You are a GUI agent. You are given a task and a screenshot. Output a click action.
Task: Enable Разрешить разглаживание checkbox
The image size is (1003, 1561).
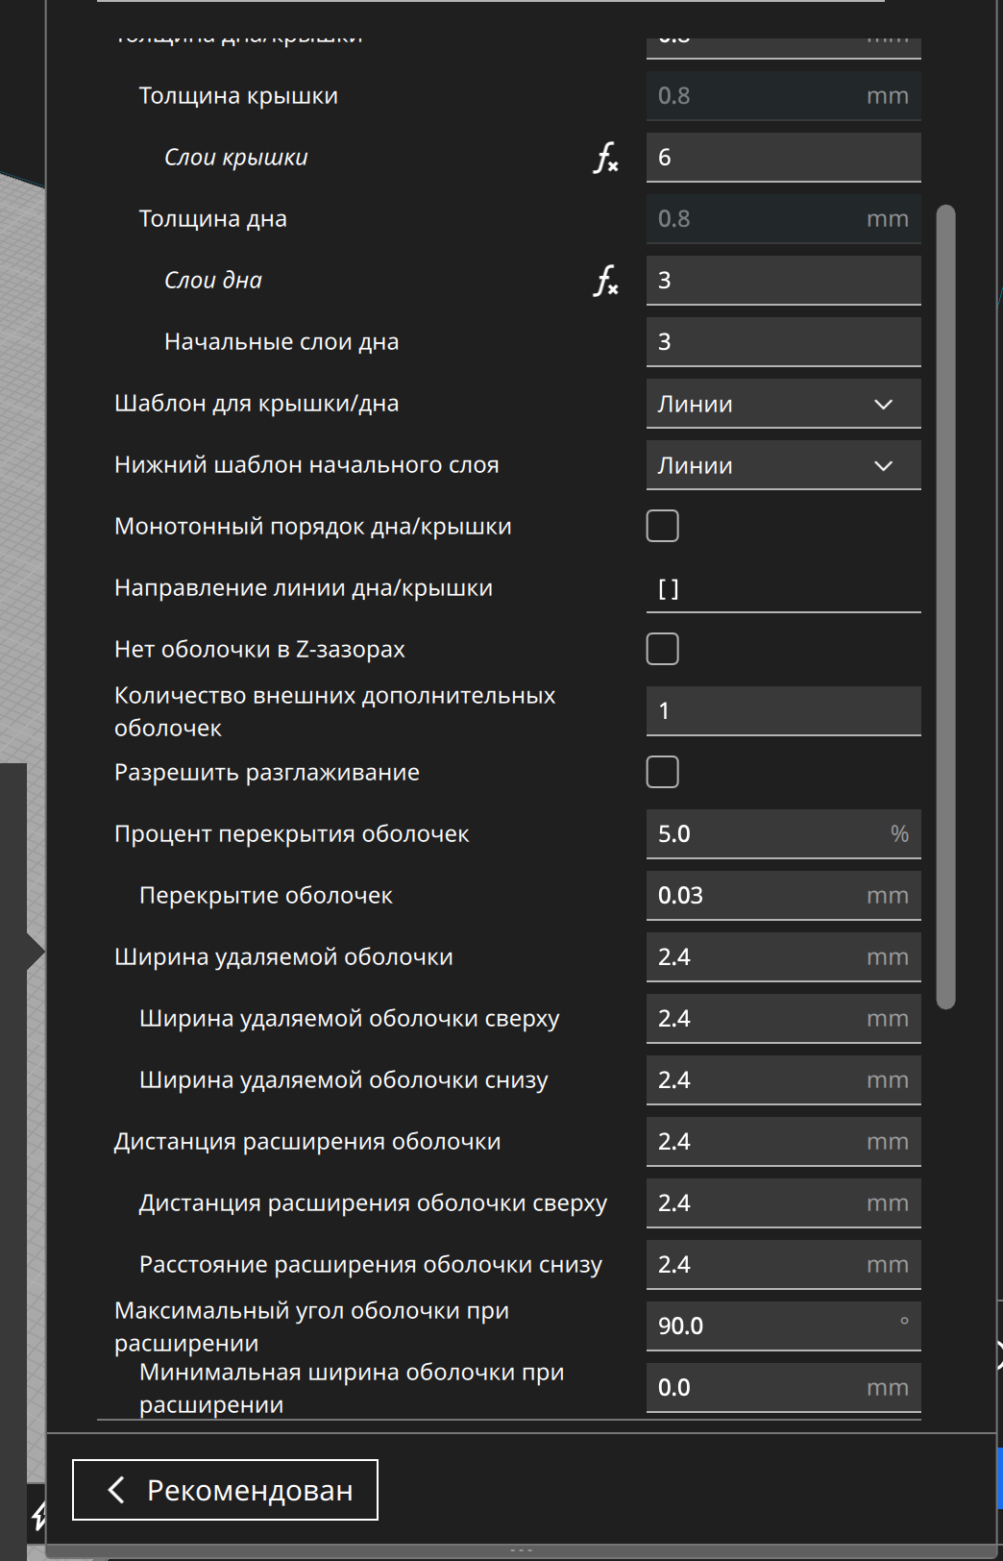pyautogui.click(x=663, y=772)
